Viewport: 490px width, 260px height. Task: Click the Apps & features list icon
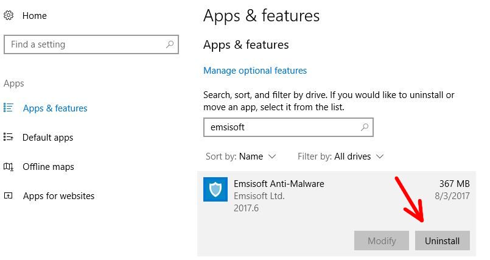8,108
